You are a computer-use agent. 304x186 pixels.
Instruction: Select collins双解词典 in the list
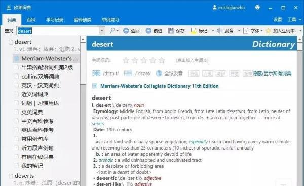pyautogui.click(x=41, y=77)
